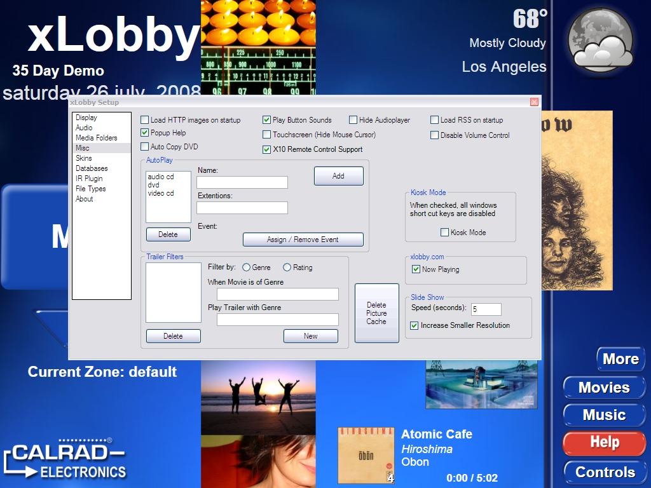Click the blue building album thumbnail
This screenshot has height=488, width=651.
482,384
